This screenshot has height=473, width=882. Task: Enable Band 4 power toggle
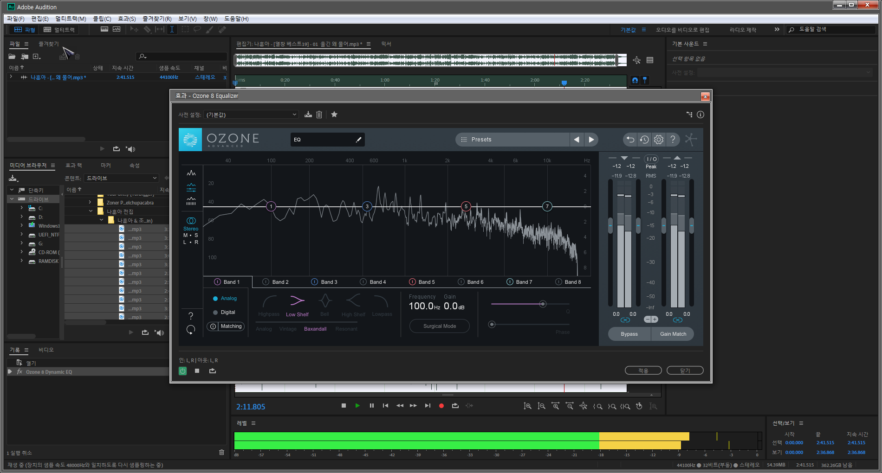click(x=363, y=282)
